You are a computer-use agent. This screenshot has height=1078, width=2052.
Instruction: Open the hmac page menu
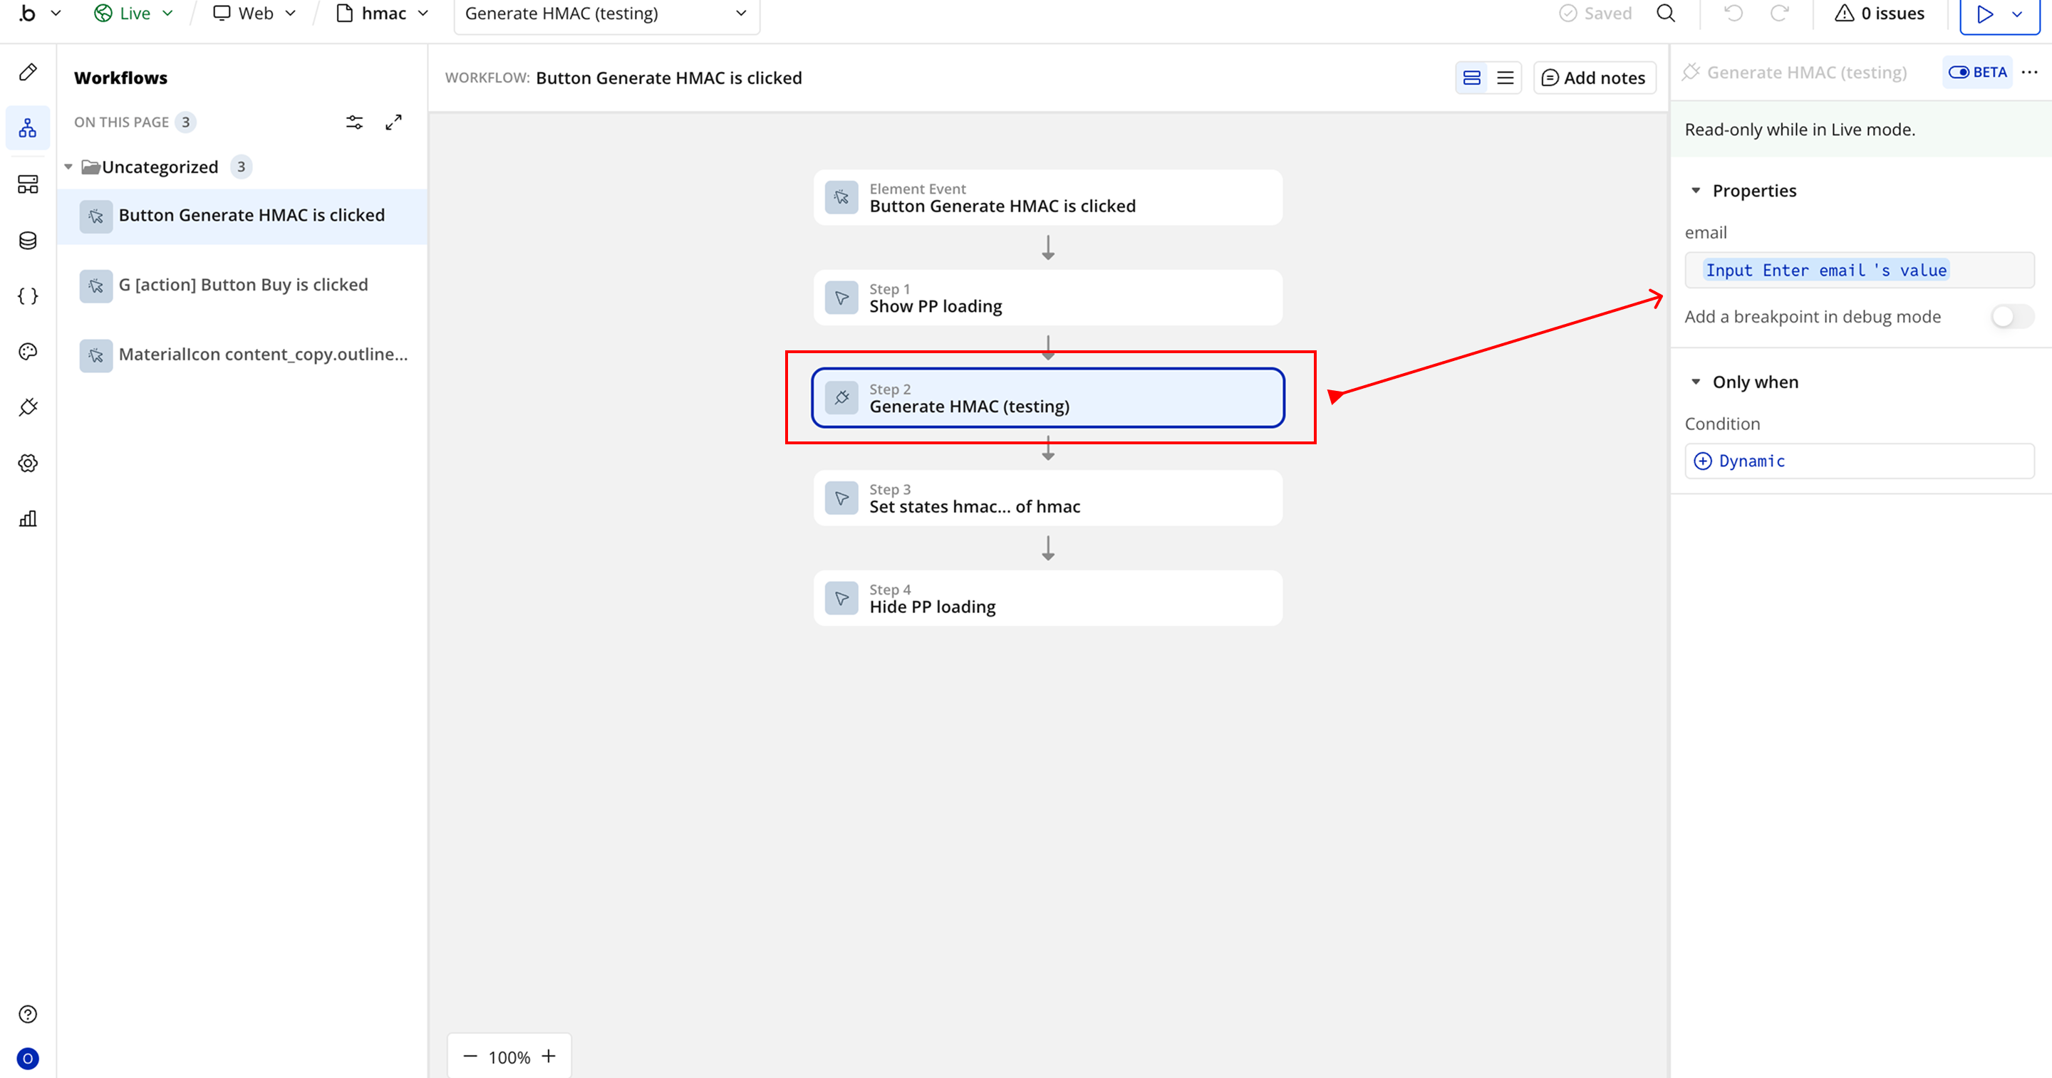click(x=383, y=14)
